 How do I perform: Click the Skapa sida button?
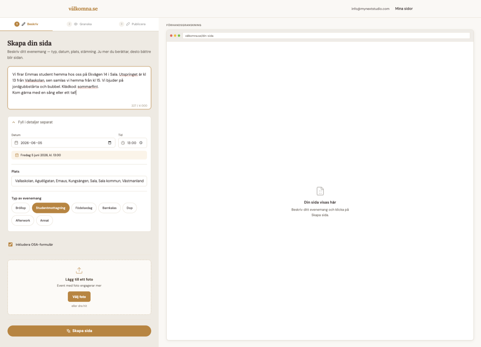[79, 331]
